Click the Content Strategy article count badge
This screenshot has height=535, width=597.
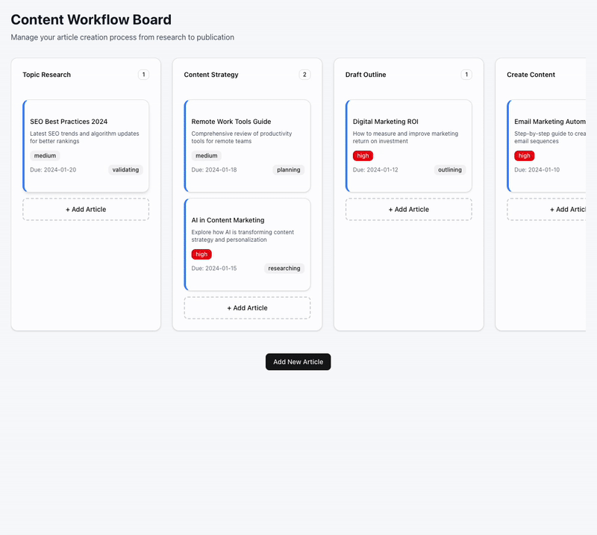(x=304, y=75)
